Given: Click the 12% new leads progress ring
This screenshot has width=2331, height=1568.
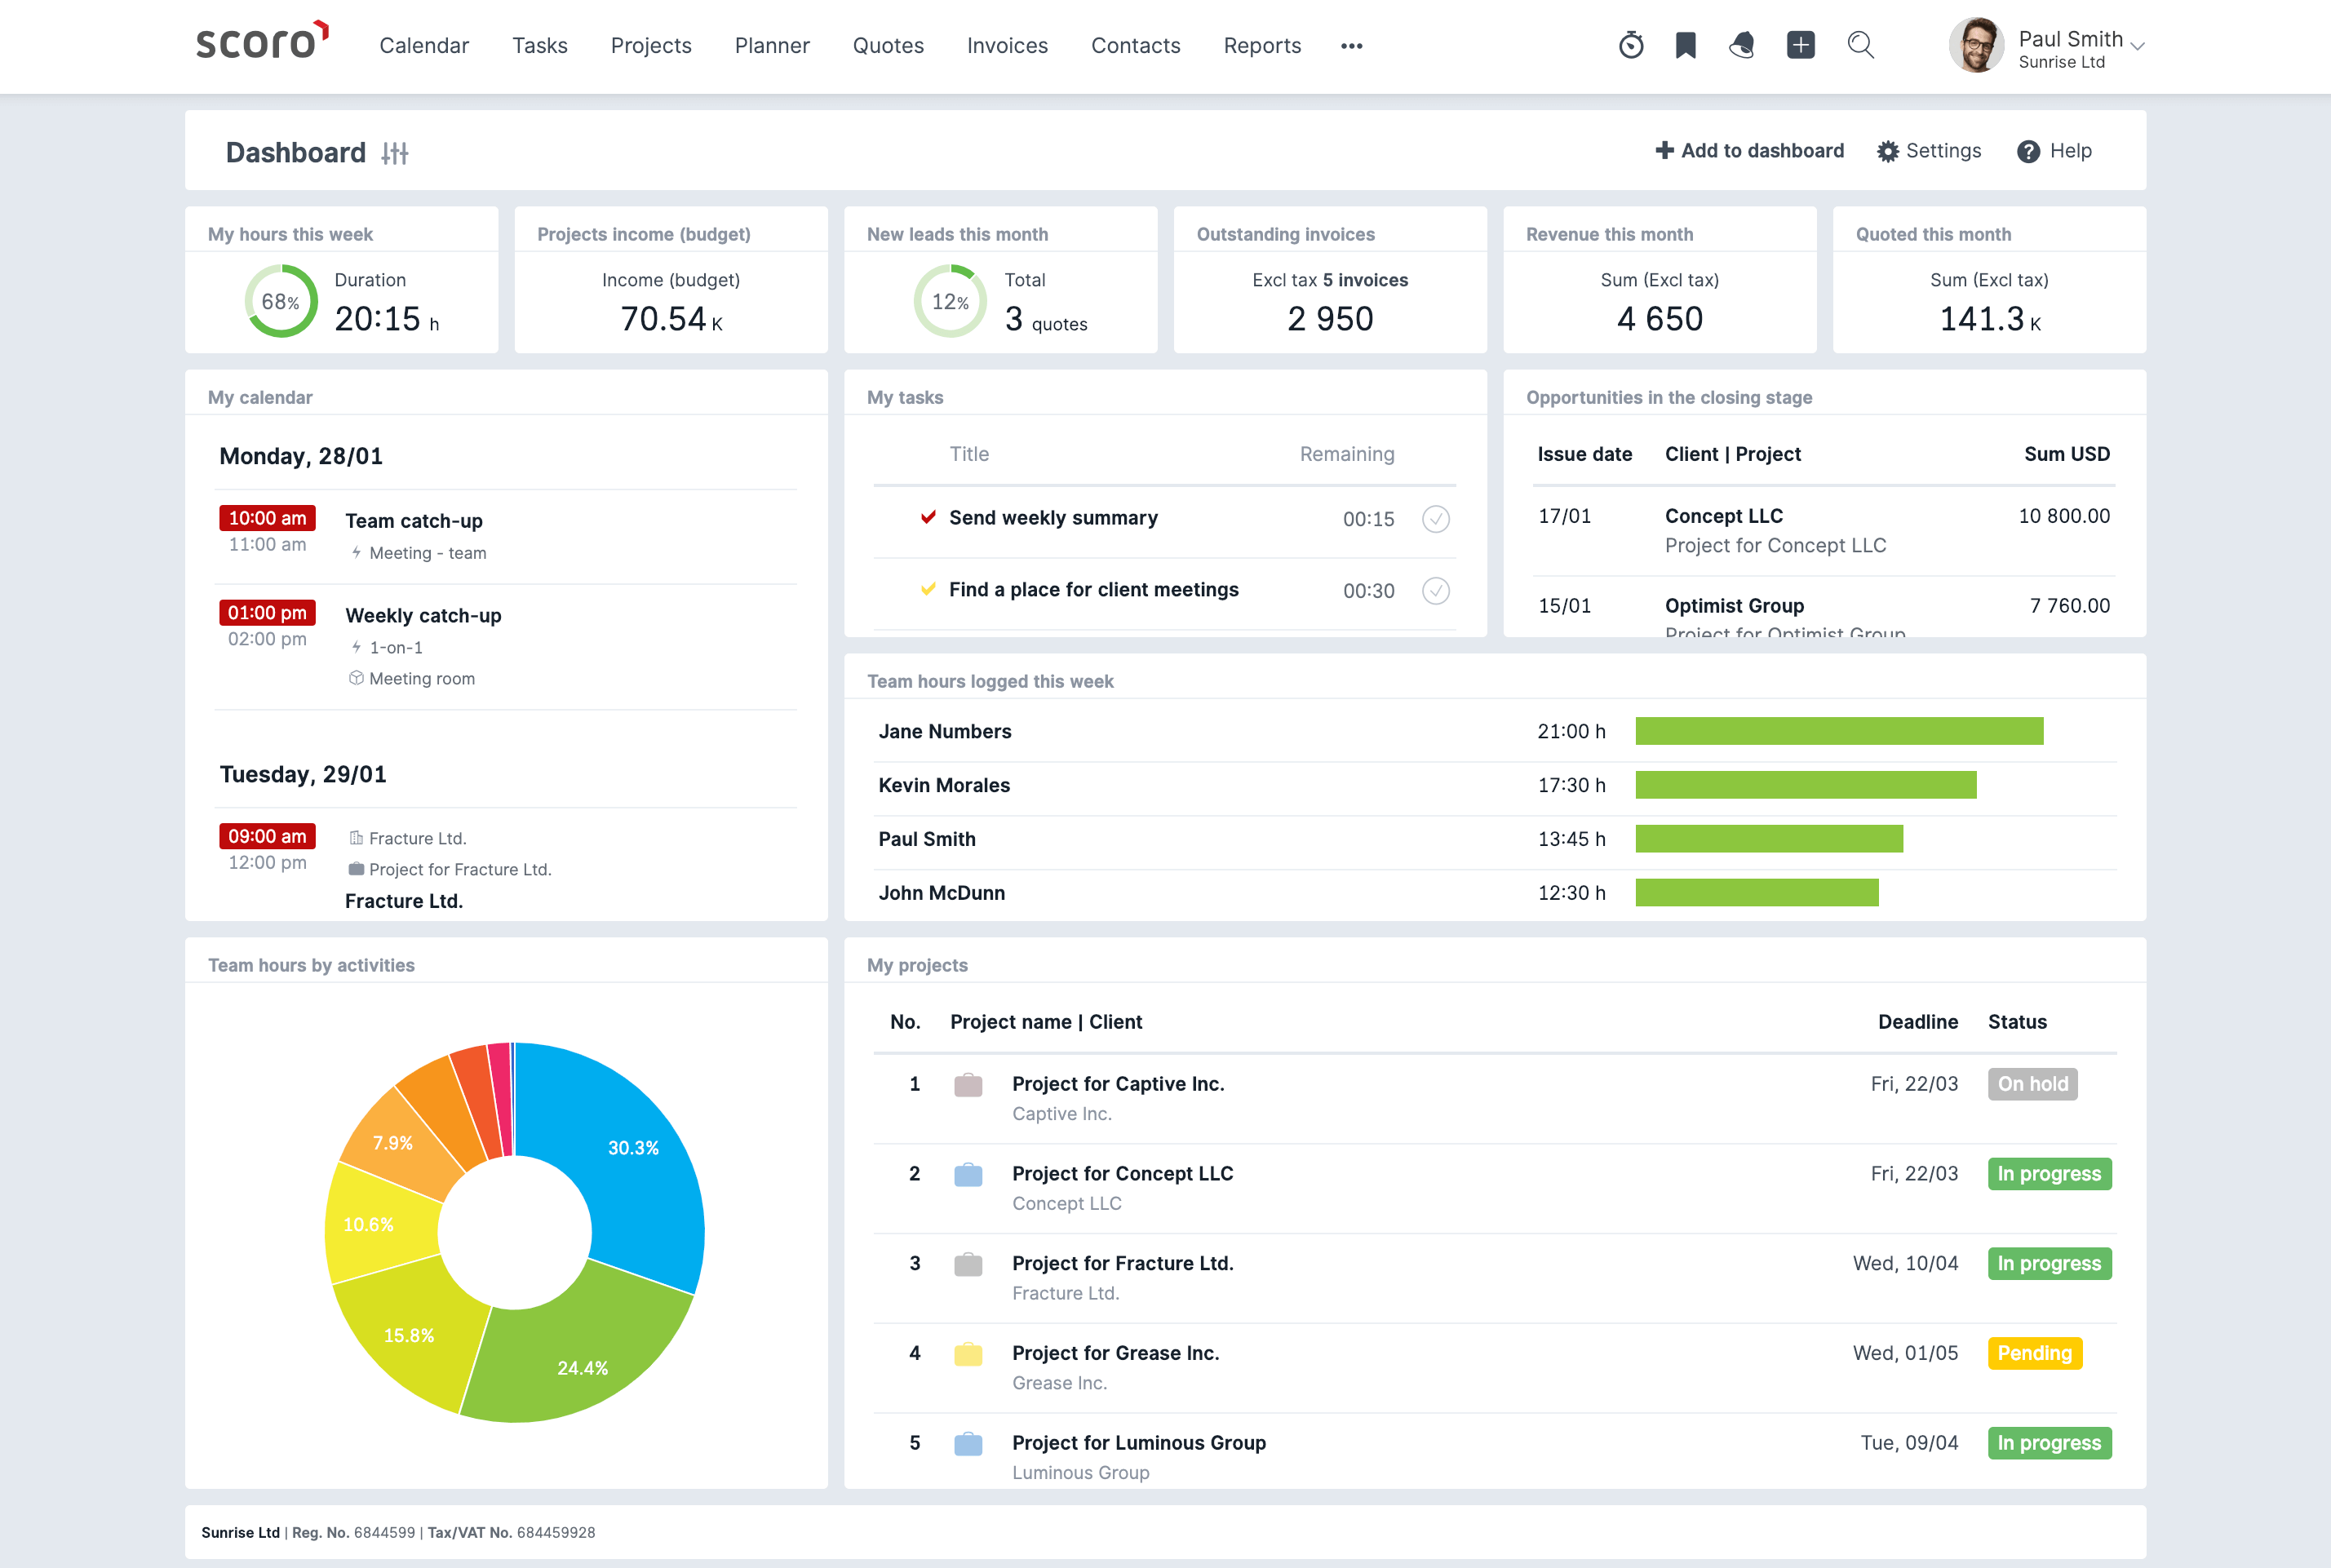Looking at the screenshot, I should 950,301.
